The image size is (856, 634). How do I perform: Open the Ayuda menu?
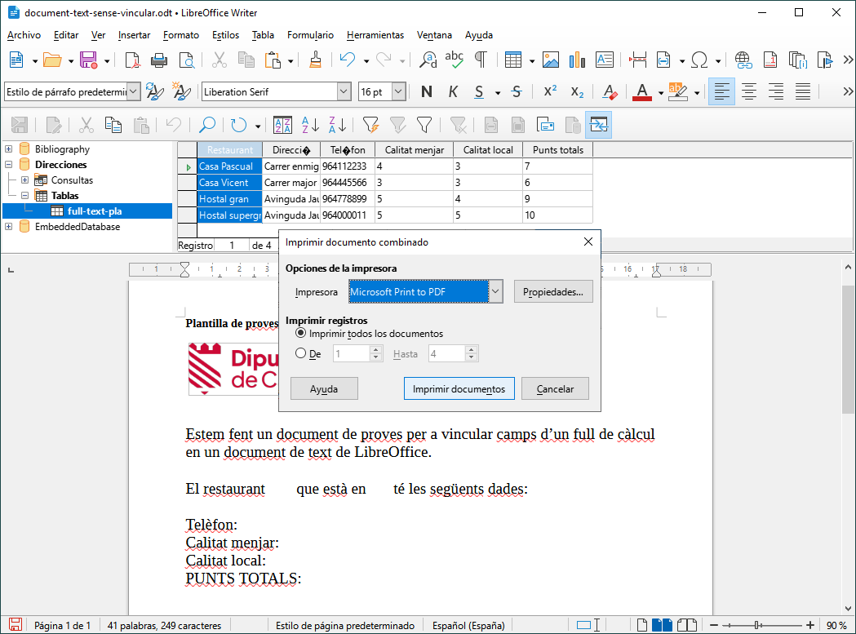coord(479,35)
